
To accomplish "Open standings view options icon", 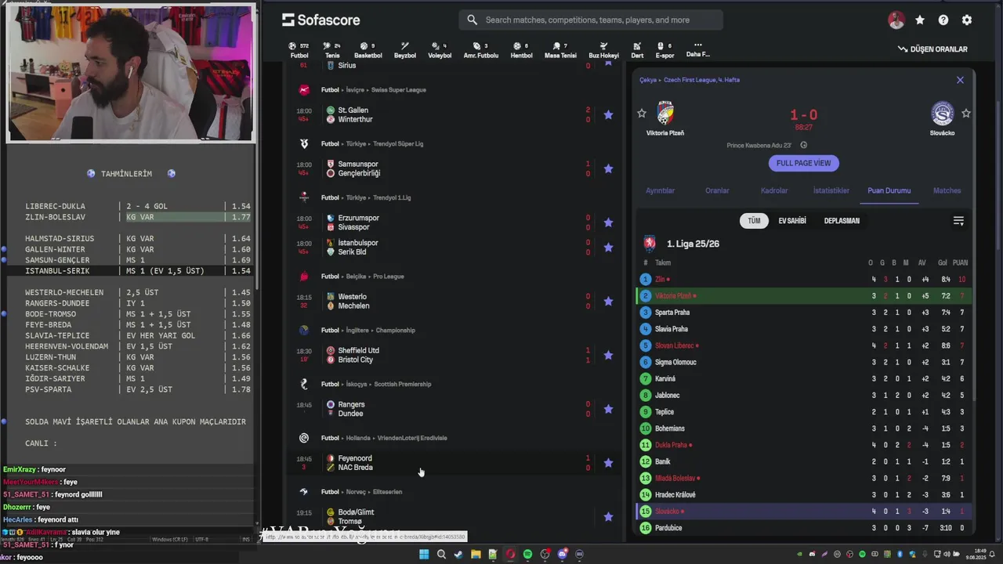I will click(958, 221).
